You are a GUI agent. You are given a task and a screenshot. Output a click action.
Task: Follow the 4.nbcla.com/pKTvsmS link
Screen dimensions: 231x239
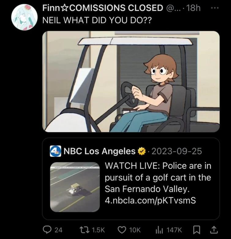150,200
